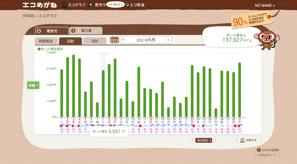This screenshot has height=164, width=297.
Task: Click the cloud weather icon for May 28
Action: [222, 126]
